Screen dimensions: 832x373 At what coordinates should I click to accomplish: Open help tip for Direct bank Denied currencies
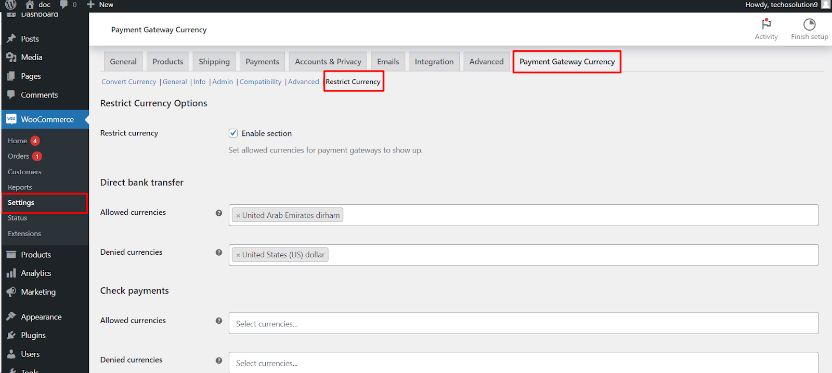(219, 252)
